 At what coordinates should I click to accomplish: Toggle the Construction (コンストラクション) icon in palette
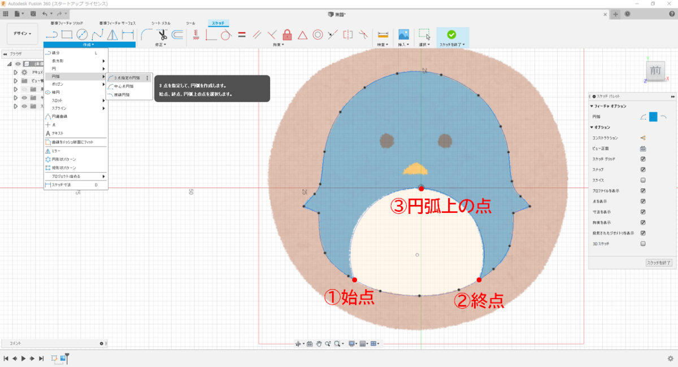pos(643,138)
